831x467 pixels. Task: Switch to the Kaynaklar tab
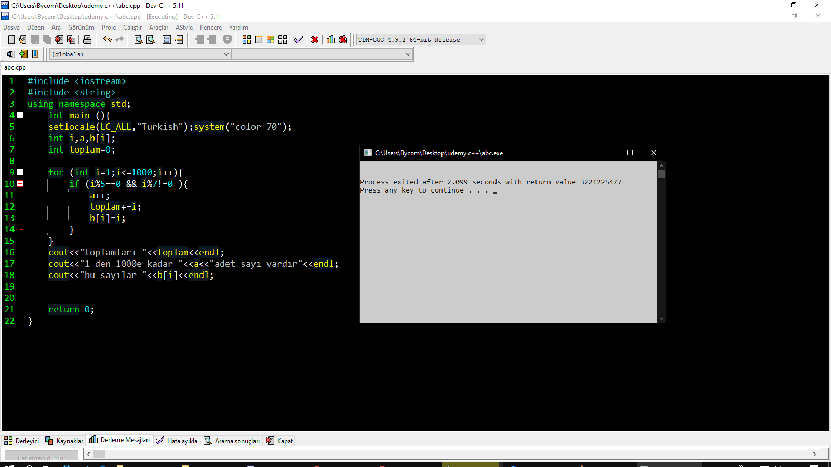(64, 441)
